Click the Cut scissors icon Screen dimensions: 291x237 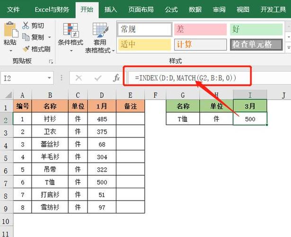tap(26, 26)
